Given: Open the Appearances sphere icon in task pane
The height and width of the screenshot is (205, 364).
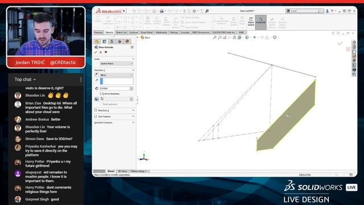Looking at the screenshot, I should (354, 60).
